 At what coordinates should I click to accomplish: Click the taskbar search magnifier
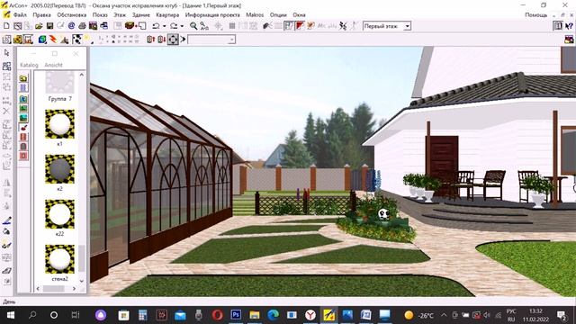tap(32, 315)
